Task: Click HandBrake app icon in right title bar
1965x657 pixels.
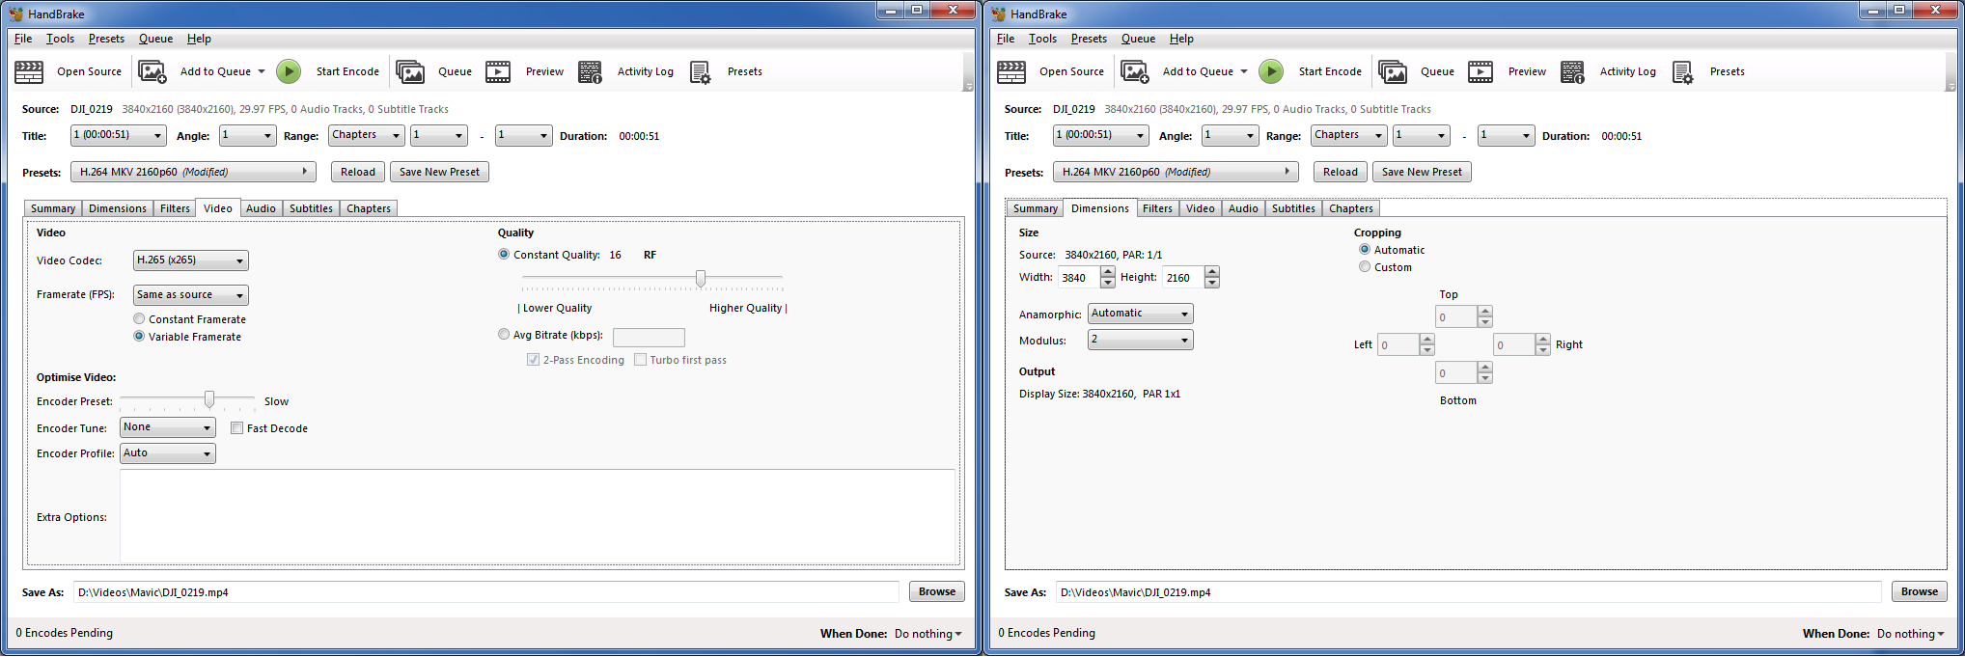Action: tap(998, 14)
